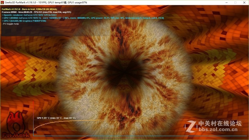This screenshot has width=249, height=140.
Task: Click the 'OpenGL renderer: GeForce GTX 1070 Ti' line
Action: 29,15
